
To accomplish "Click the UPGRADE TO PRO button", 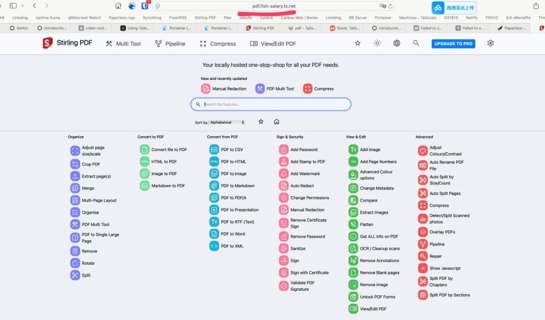I will coord(453,44).
